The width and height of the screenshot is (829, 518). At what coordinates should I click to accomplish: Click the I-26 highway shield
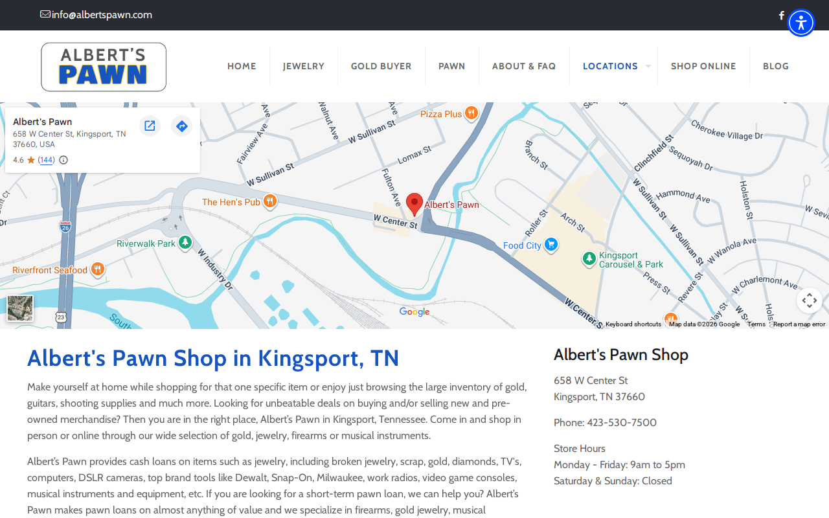(65, 227)
